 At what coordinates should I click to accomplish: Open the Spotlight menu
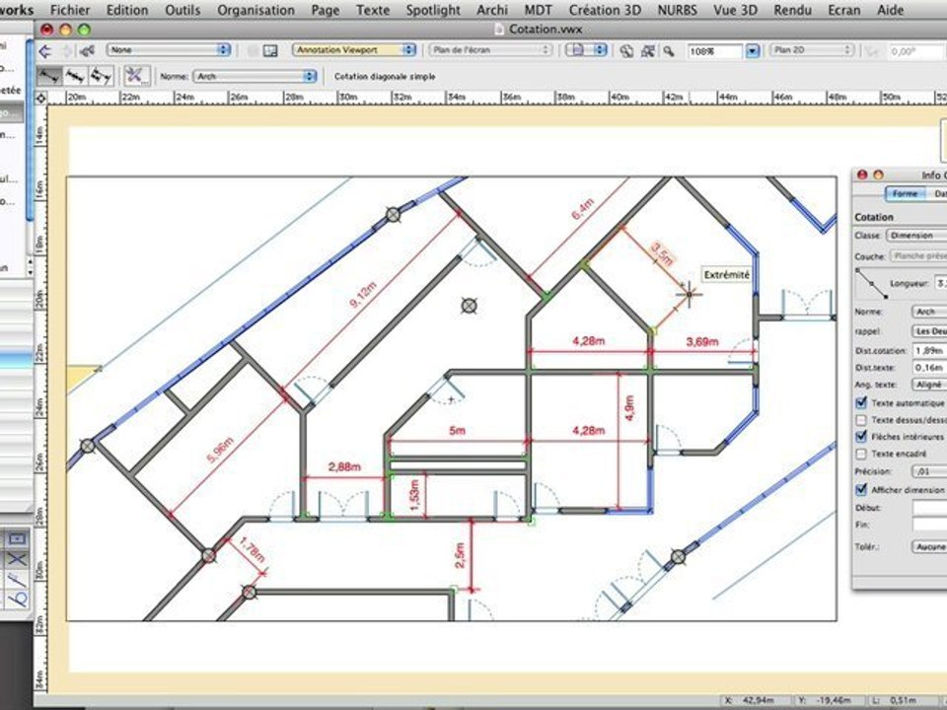(x=433, y=10)
